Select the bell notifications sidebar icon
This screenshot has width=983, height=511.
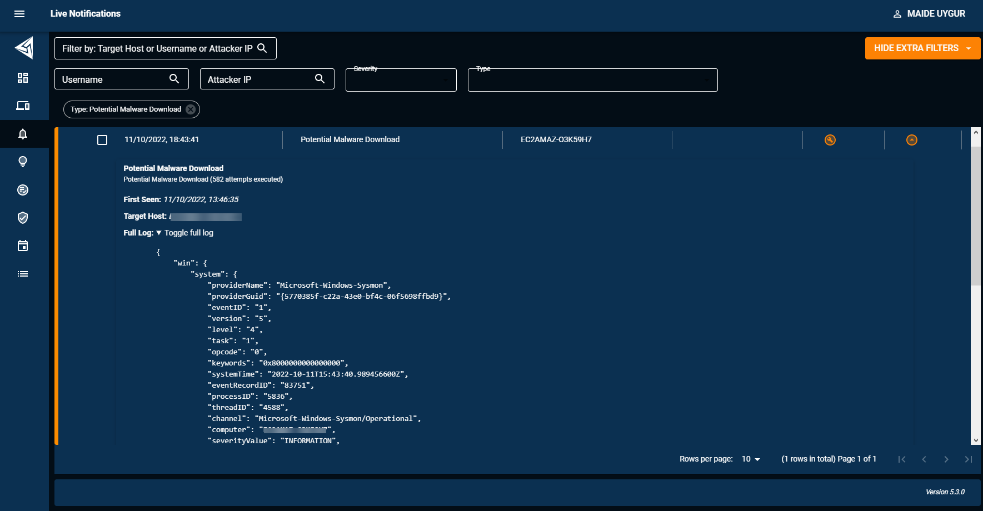23,134
